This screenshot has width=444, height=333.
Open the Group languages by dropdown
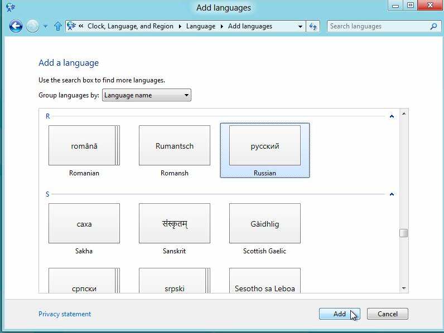point(147,95)
